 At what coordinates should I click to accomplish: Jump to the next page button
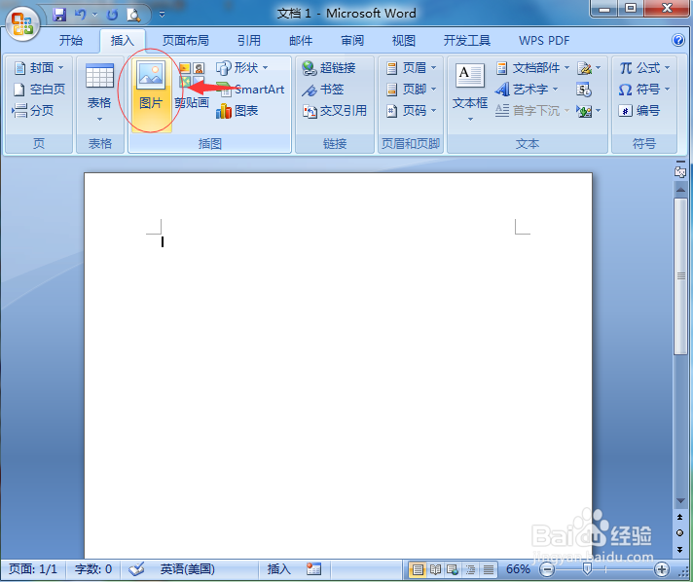(679, 549)
